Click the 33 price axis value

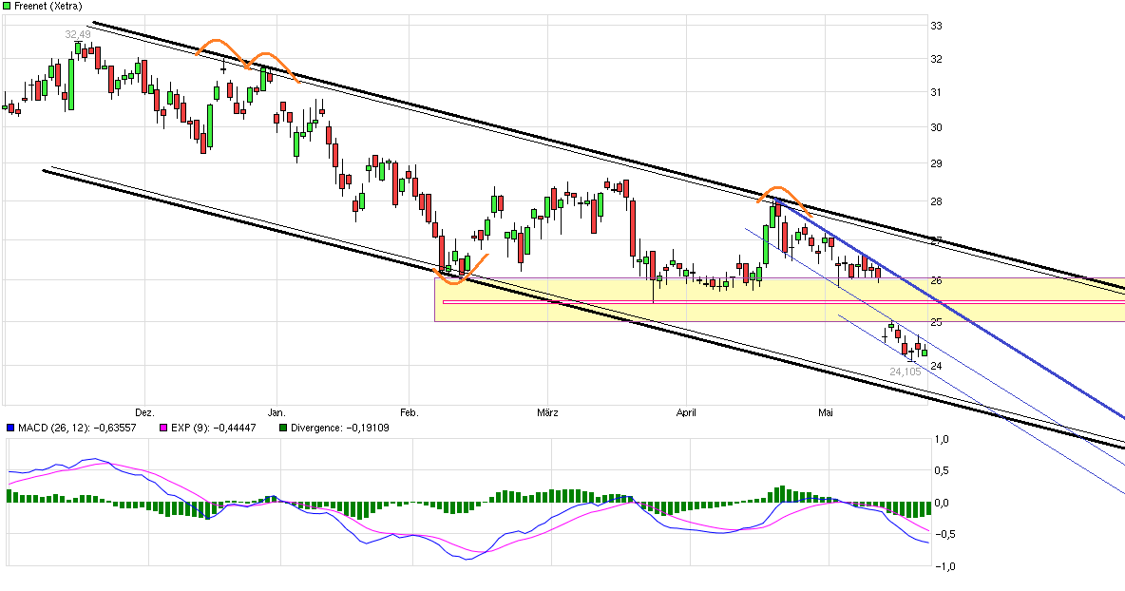coord(936,26)
